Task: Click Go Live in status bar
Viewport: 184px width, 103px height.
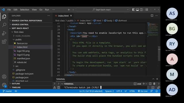Action: point(143,91)
